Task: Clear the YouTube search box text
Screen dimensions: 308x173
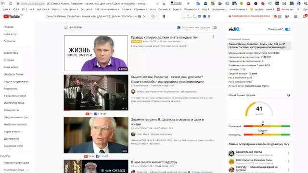Action: [x=144, y=16]
